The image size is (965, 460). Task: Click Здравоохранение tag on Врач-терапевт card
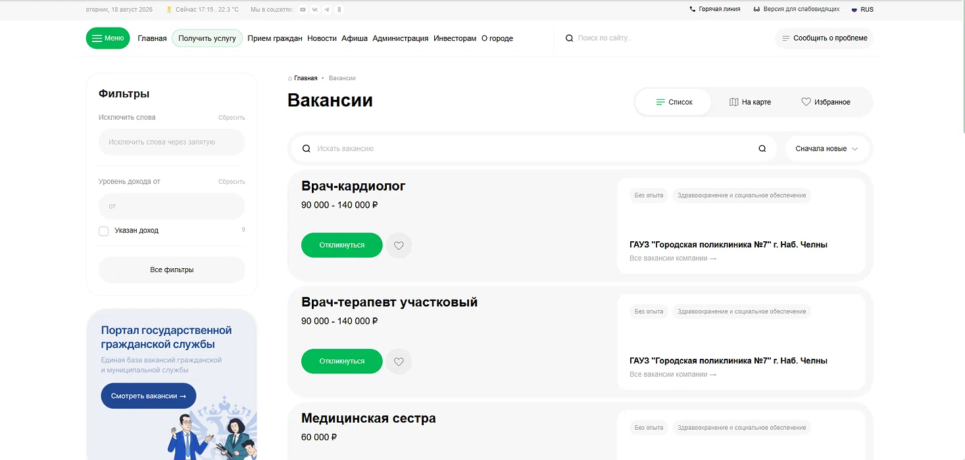[741, 311]
